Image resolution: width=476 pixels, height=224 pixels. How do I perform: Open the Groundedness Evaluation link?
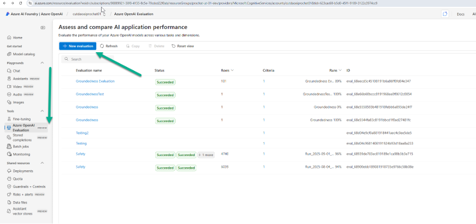pos(95,81)
